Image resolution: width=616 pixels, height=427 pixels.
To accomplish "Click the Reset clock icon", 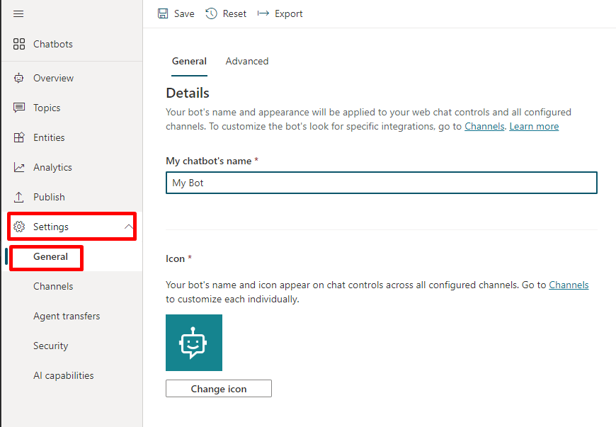I will pos(211,13).
